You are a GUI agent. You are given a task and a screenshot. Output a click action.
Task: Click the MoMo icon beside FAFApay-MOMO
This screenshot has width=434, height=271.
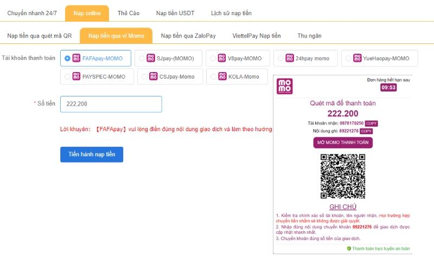tap(76, 58)
